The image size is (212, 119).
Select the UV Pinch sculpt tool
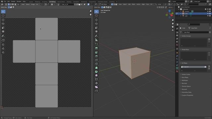point(3,52)
